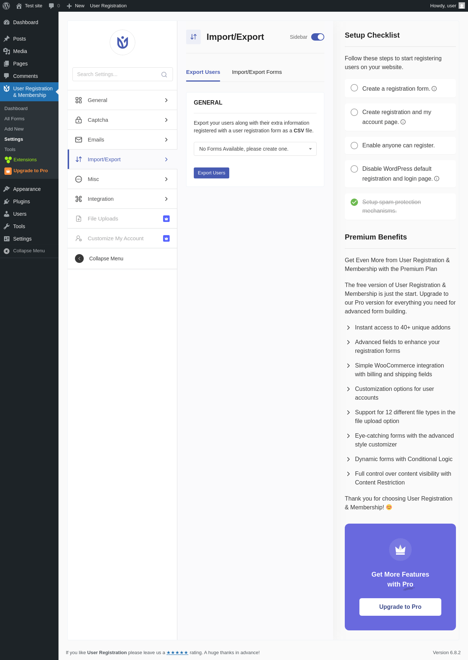This screenshot has height=660, width=468.
Task: Click chevron beside Instant access to 40+ addons
Action: click(348, 328)
